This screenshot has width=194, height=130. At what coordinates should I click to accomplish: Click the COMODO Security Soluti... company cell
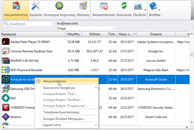(156, 108)
